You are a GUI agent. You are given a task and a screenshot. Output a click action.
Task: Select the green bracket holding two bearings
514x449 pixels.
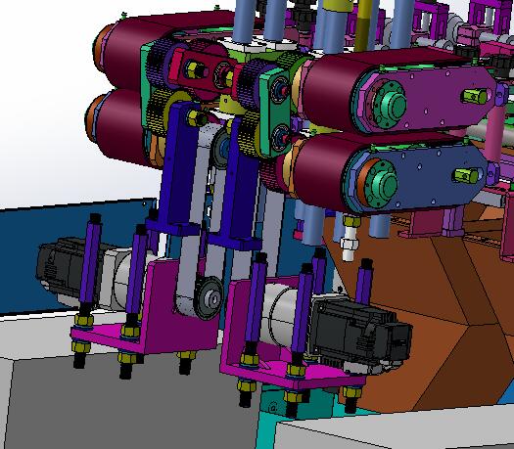click(276, 113)
